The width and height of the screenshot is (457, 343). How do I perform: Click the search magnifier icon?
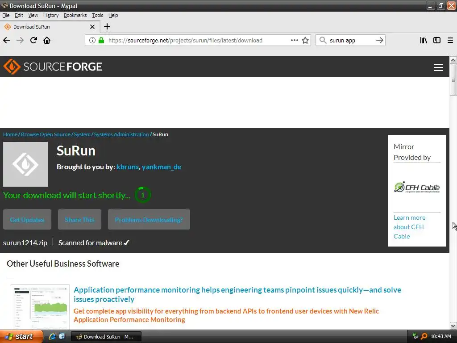tap(323, 40)
